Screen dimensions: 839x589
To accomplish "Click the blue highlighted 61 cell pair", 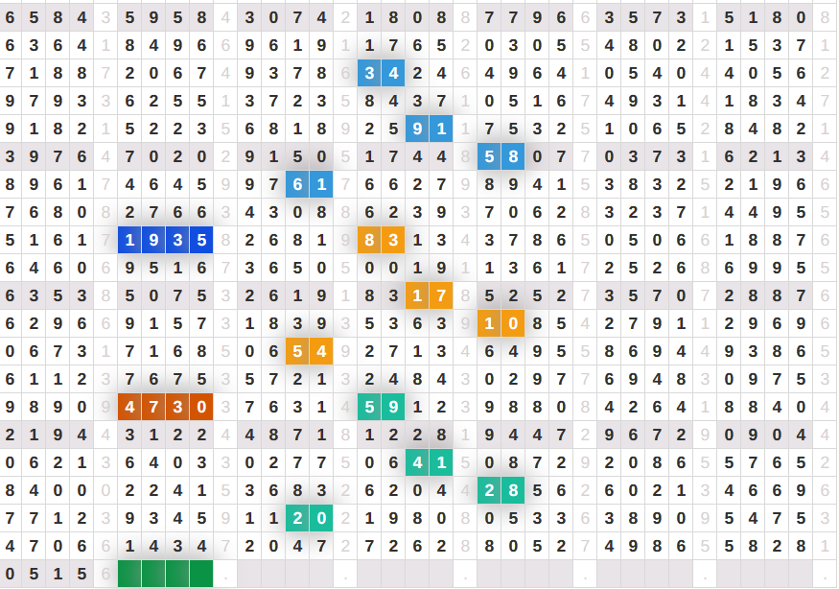I will (x=309, y=184).
